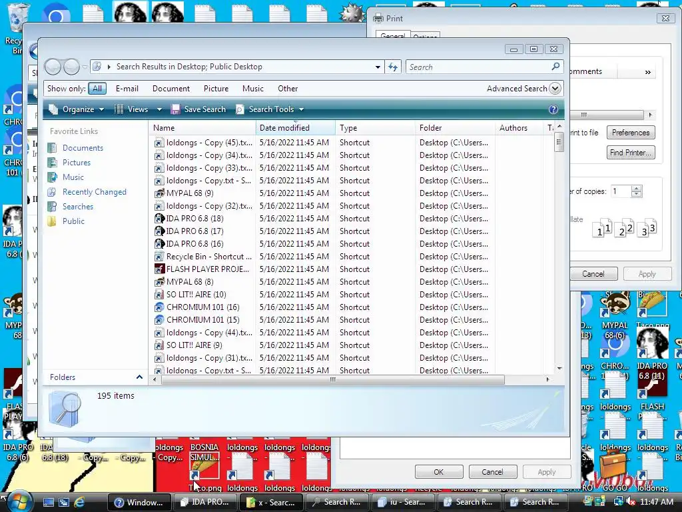Open the blue Help question mark icon

pos(553,109)
